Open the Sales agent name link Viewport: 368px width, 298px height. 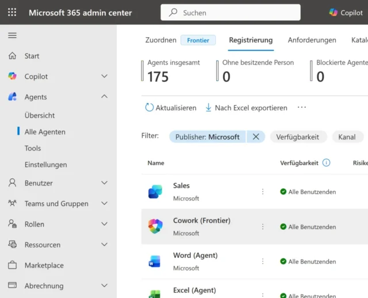[181, 185]
